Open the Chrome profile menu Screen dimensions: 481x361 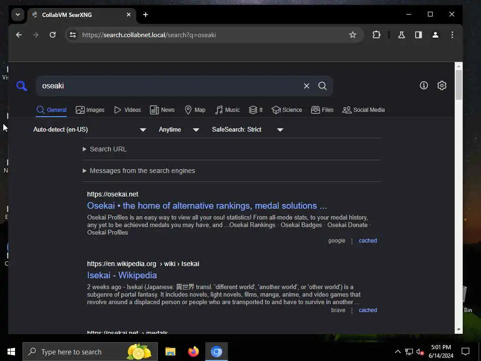[435, 35]
